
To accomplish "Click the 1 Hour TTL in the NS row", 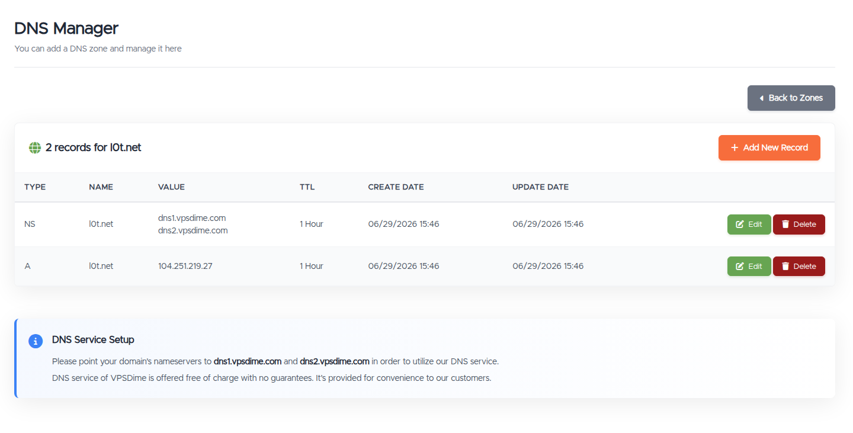I will [312, 224].
